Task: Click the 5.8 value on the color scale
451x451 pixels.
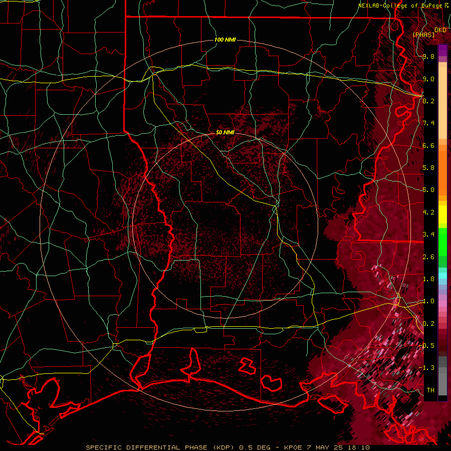Action: point(428,168)
